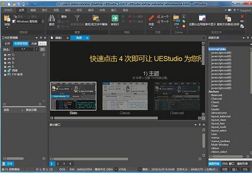Switch to the Explorer tab in workspace manager

21,43
